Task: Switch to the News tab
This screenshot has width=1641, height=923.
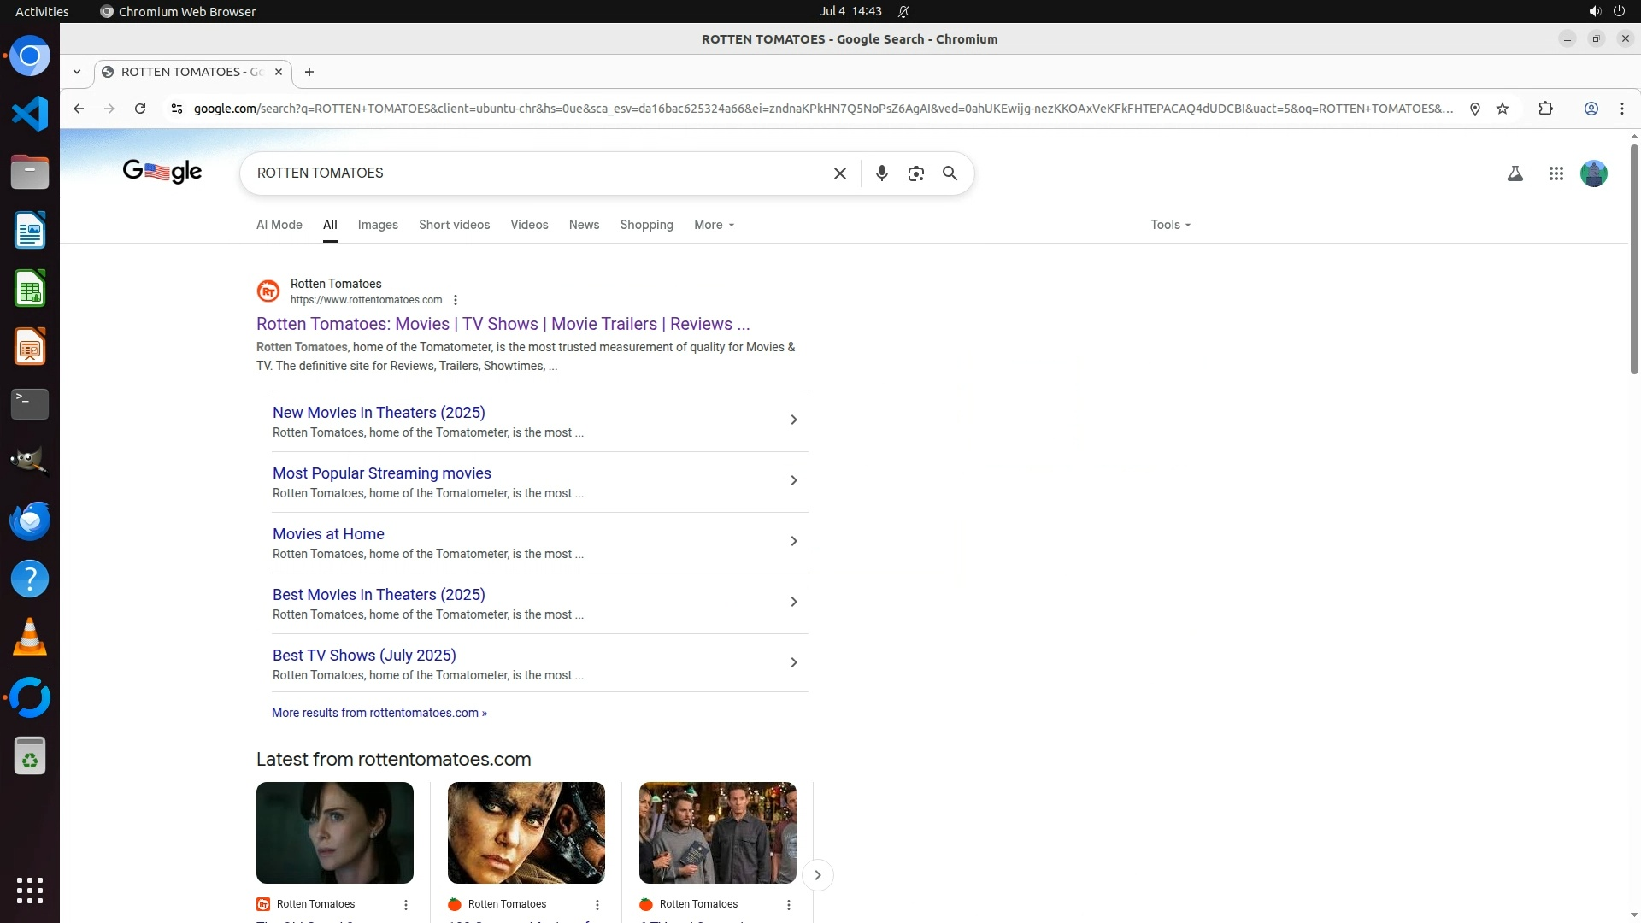Action: click(584, 225)
